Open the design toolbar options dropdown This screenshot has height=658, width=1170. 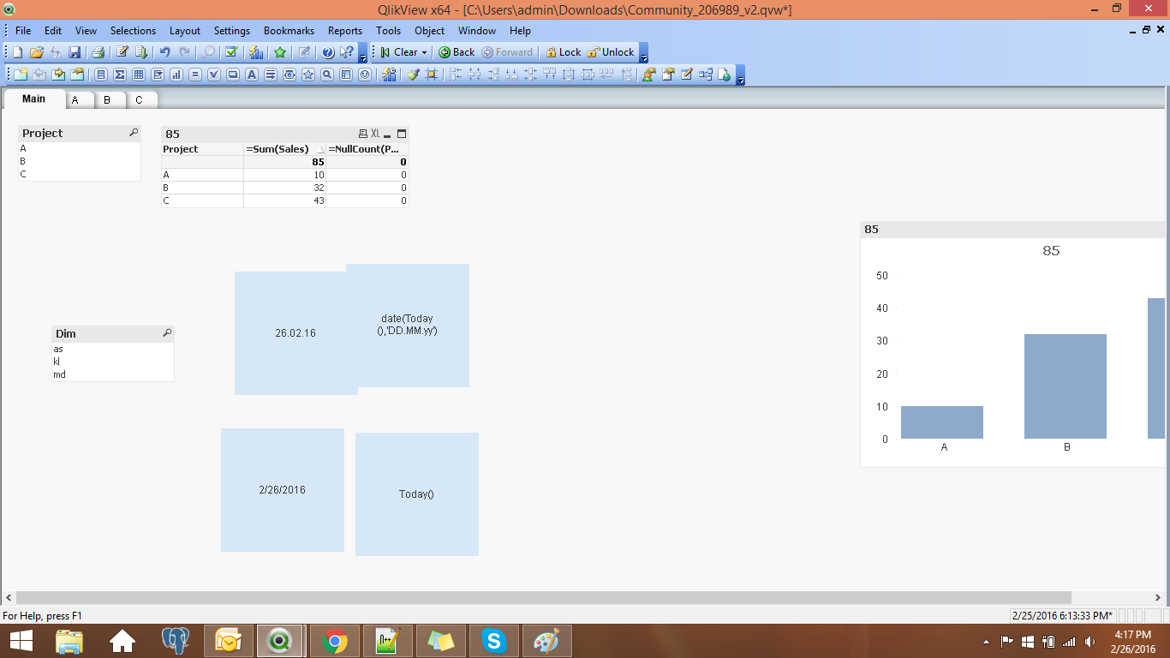(x=741, y=75)
